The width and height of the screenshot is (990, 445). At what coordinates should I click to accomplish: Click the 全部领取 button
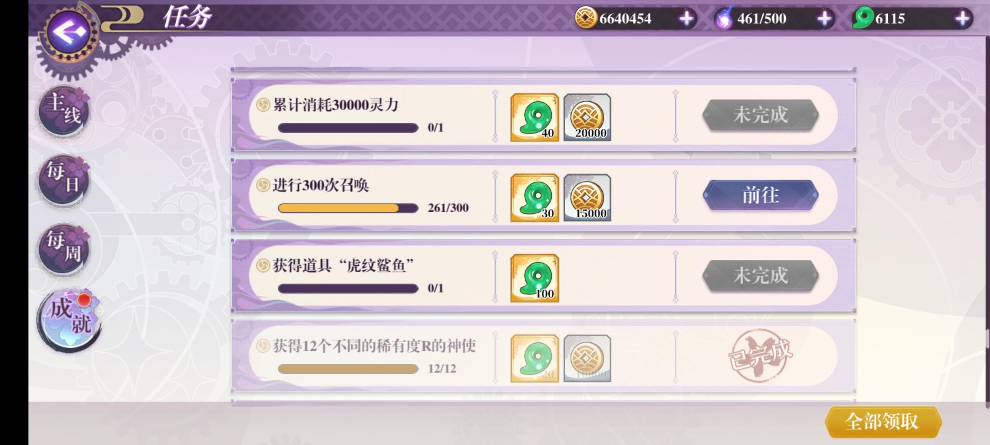(x=883, y=422)
